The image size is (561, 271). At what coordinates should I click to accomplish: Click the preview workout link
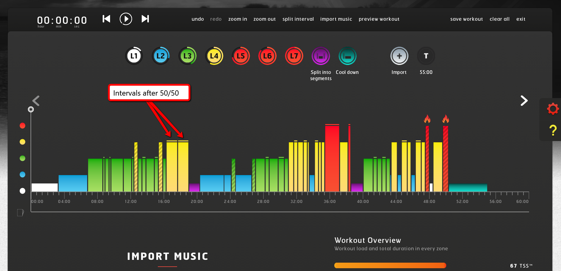(x=379, y=19)
